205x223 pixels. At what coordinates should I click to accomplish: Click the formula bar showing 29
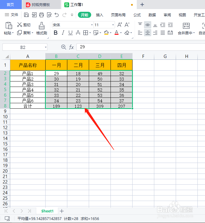[141, 47]
